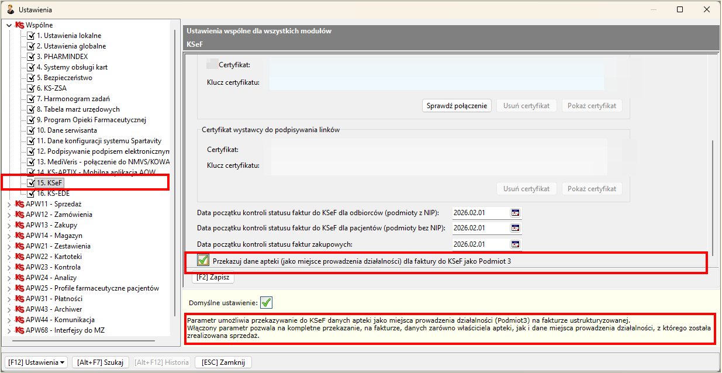Click the KS icon of APW14 - Magazyn
Screen dimensions: 722x373
(20, 236)
